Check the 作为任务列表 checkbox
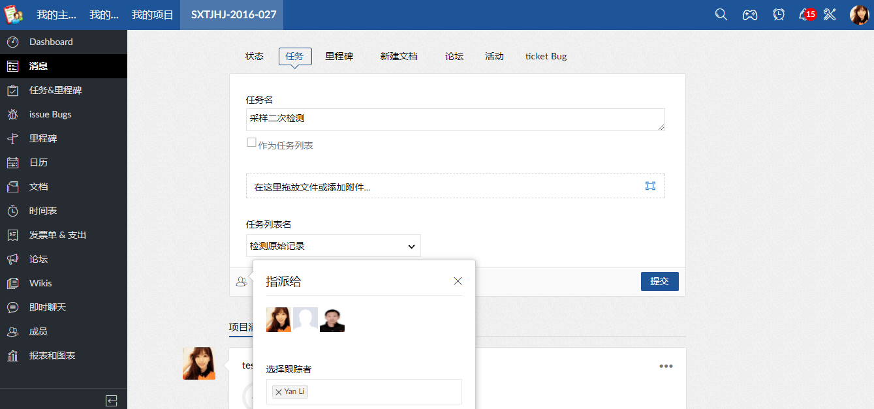 click(x=251, y=143)
